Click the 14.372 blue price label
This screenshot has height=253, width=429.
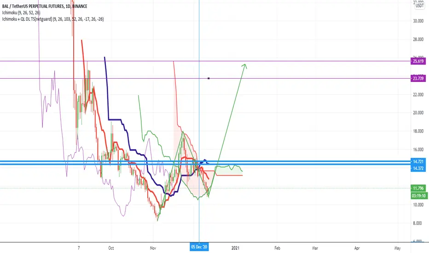pyautogui.click(x=418, y=168)
